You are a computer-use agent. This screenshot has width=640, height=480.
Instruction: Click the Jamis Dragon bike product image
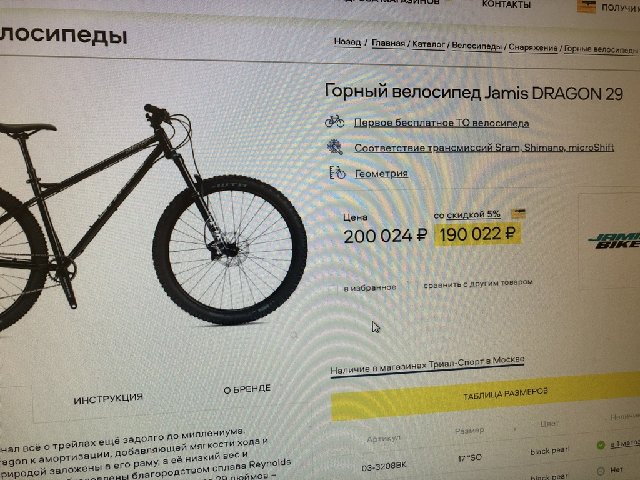coord(151,216)
